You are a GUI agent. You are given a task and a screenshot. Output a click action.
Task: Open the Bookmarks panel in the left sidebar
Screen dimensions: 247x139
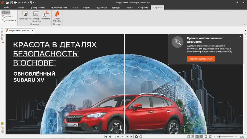(x=2, y=38)
